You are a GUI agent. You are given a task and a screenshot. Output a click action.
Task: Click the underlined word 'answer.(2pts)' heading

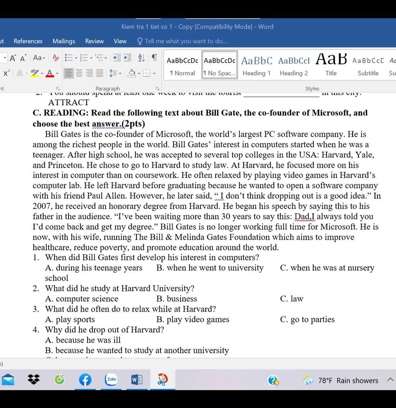118,124
